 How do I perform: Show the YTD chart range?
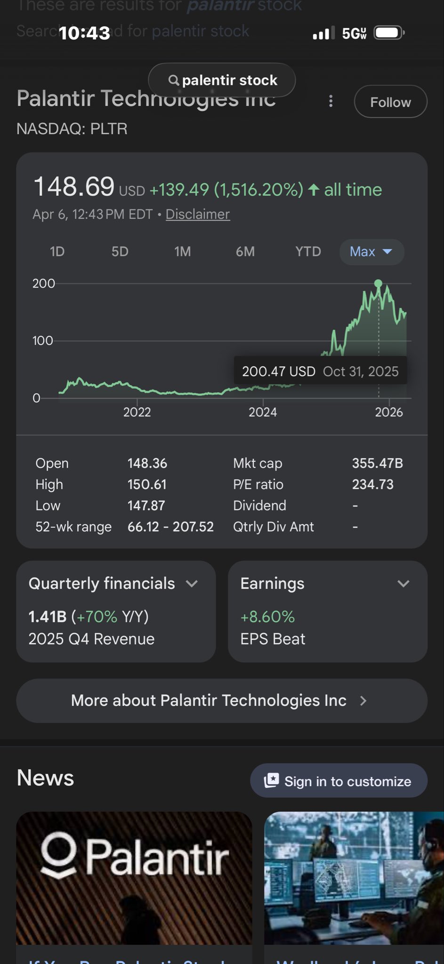point(308,252)
